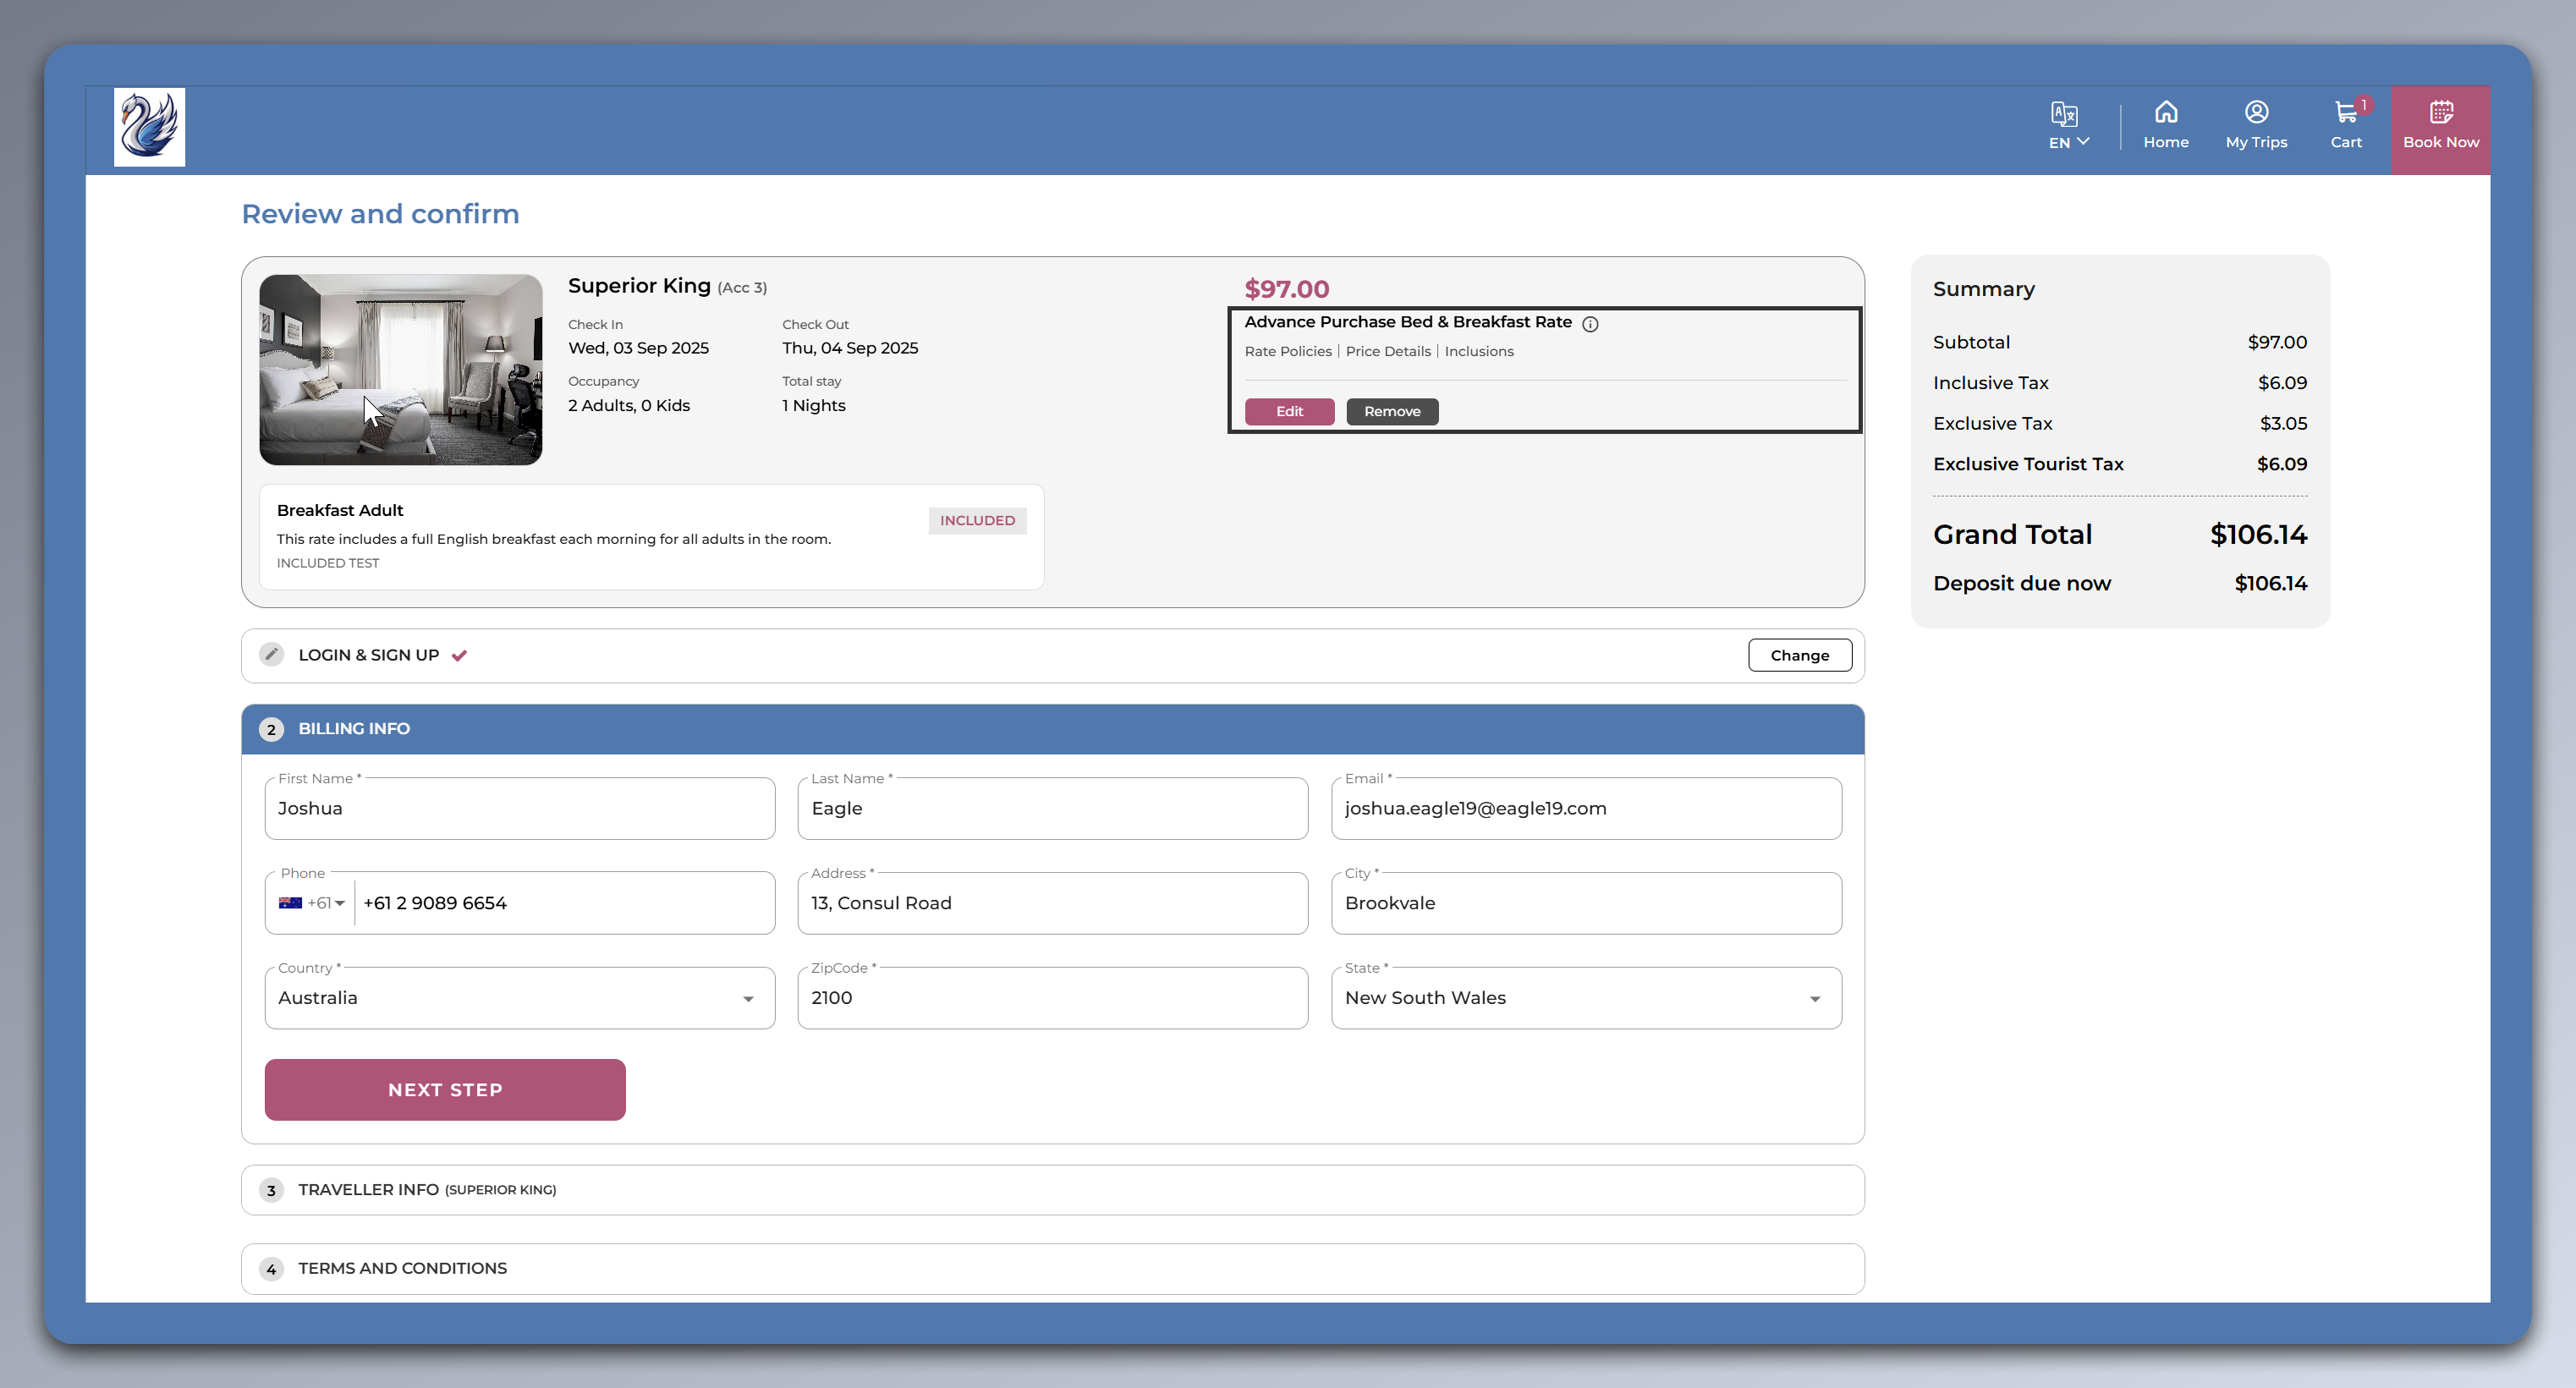Open the Country dropdown showing Australia
Screen dimensions: 2576x1388
click(x=519, y=998)
